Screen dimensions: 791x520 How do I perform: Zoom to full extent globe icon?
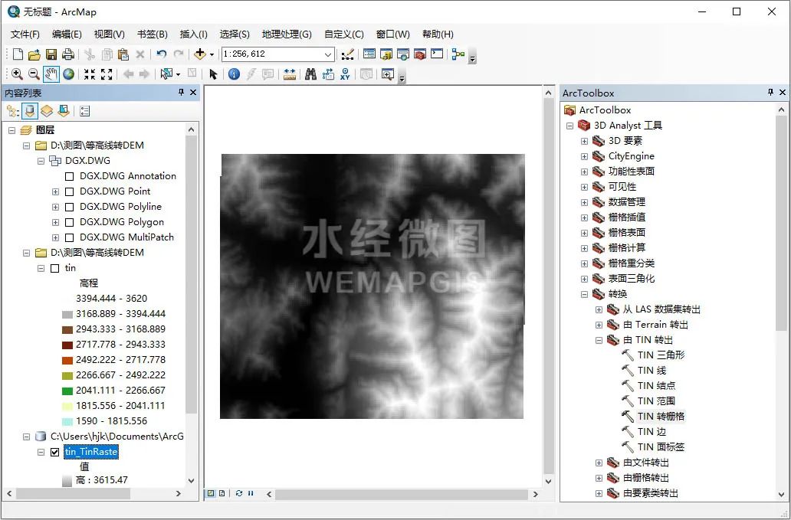coord(69,74)
